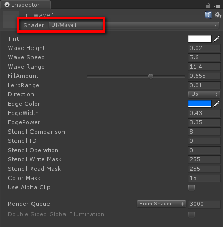
Task: Open the Inspector panel options menu
Action: pos(217,6)
